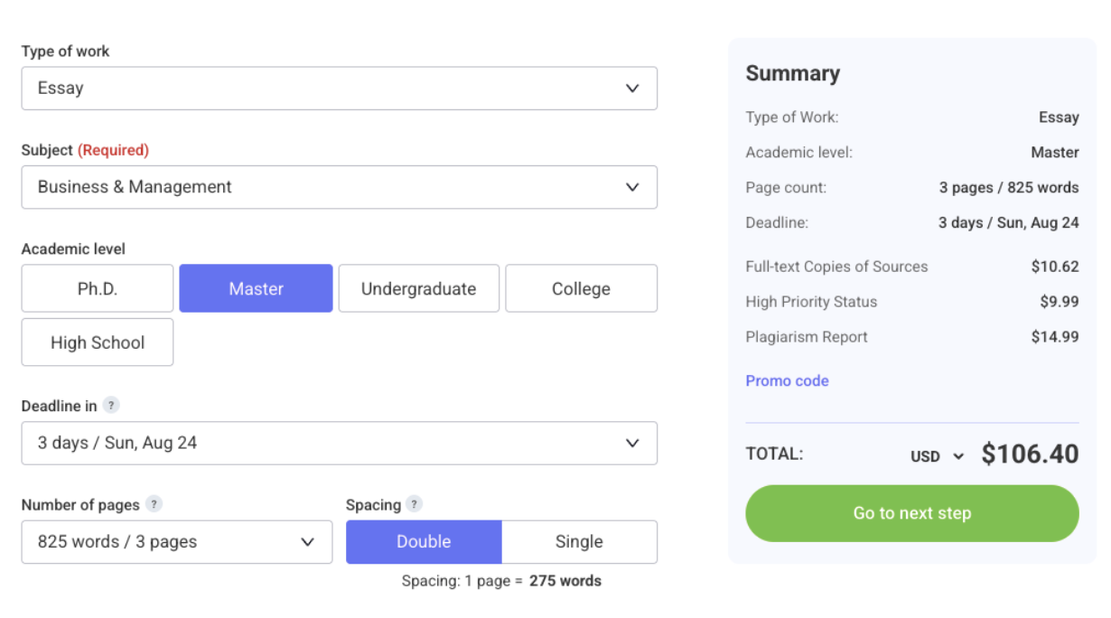The width and height of the screenshot is (1111, 618).
Task: Expand the Subject dropdown
Action: point(339,187)
